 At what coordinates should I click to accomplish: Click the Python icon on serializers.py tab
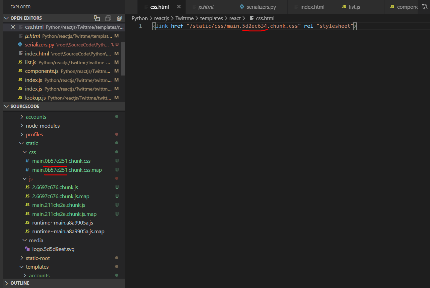click(x=242, y=7)
